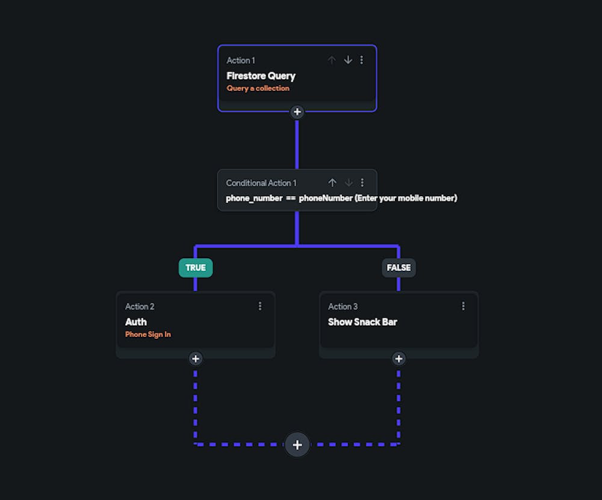
Task: Select the TRUE branch label
Action: pos(196,268)
